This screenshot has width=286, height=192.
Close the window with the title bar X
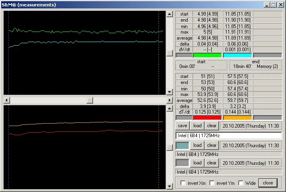(x=281, y=5)
